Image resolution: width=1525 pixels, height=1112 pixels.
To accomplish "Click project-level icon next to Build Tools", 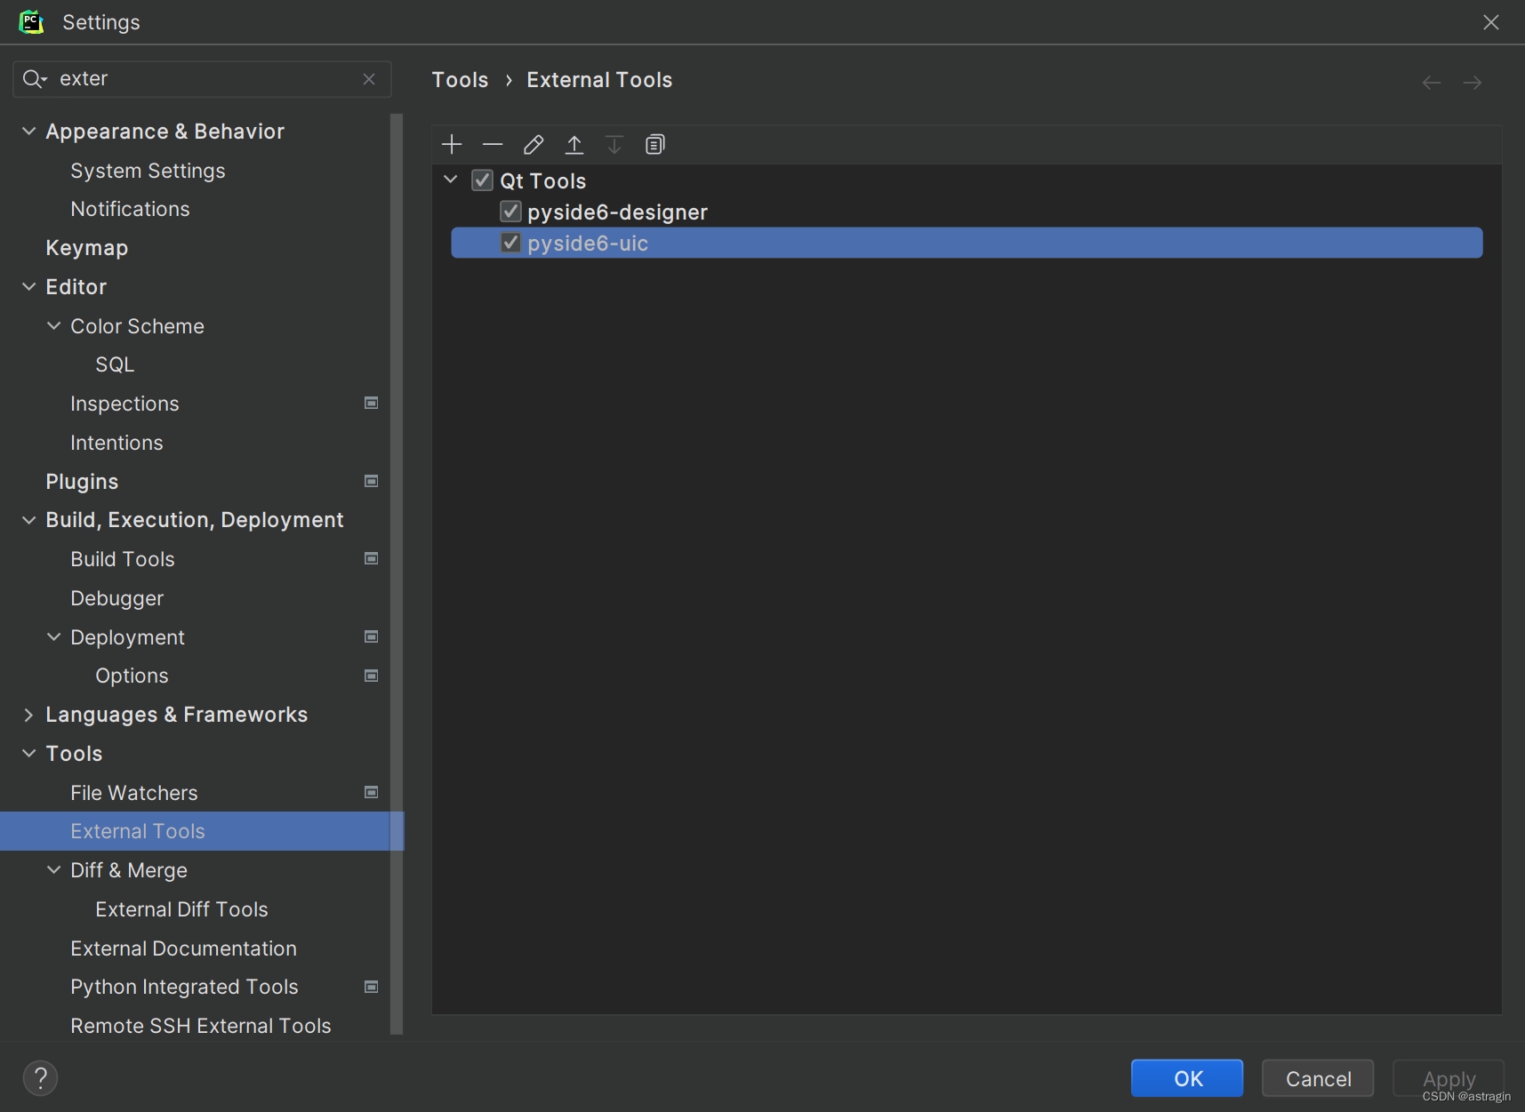I will point(372,558).
